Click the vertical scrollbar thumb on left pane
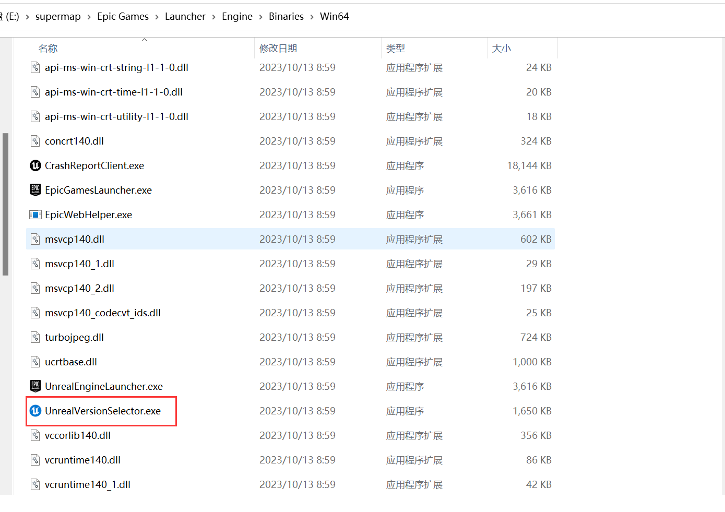The width and height of the screenshot is (725, 512). [5, 204]
